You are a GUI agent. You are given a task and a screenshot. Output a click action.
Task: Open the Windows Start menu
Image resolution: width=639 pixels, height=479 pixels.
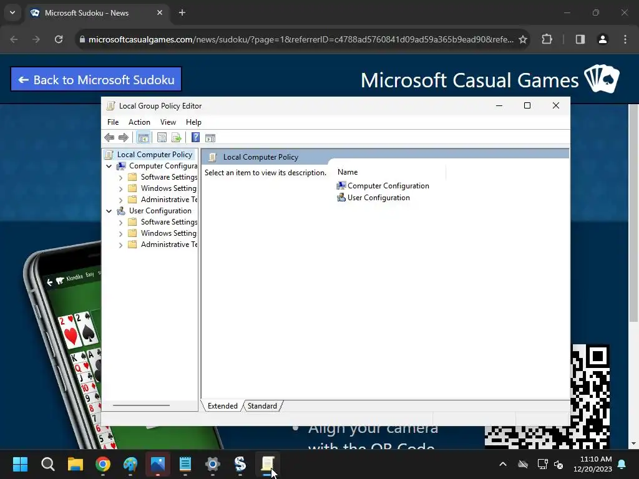[20, 464]
